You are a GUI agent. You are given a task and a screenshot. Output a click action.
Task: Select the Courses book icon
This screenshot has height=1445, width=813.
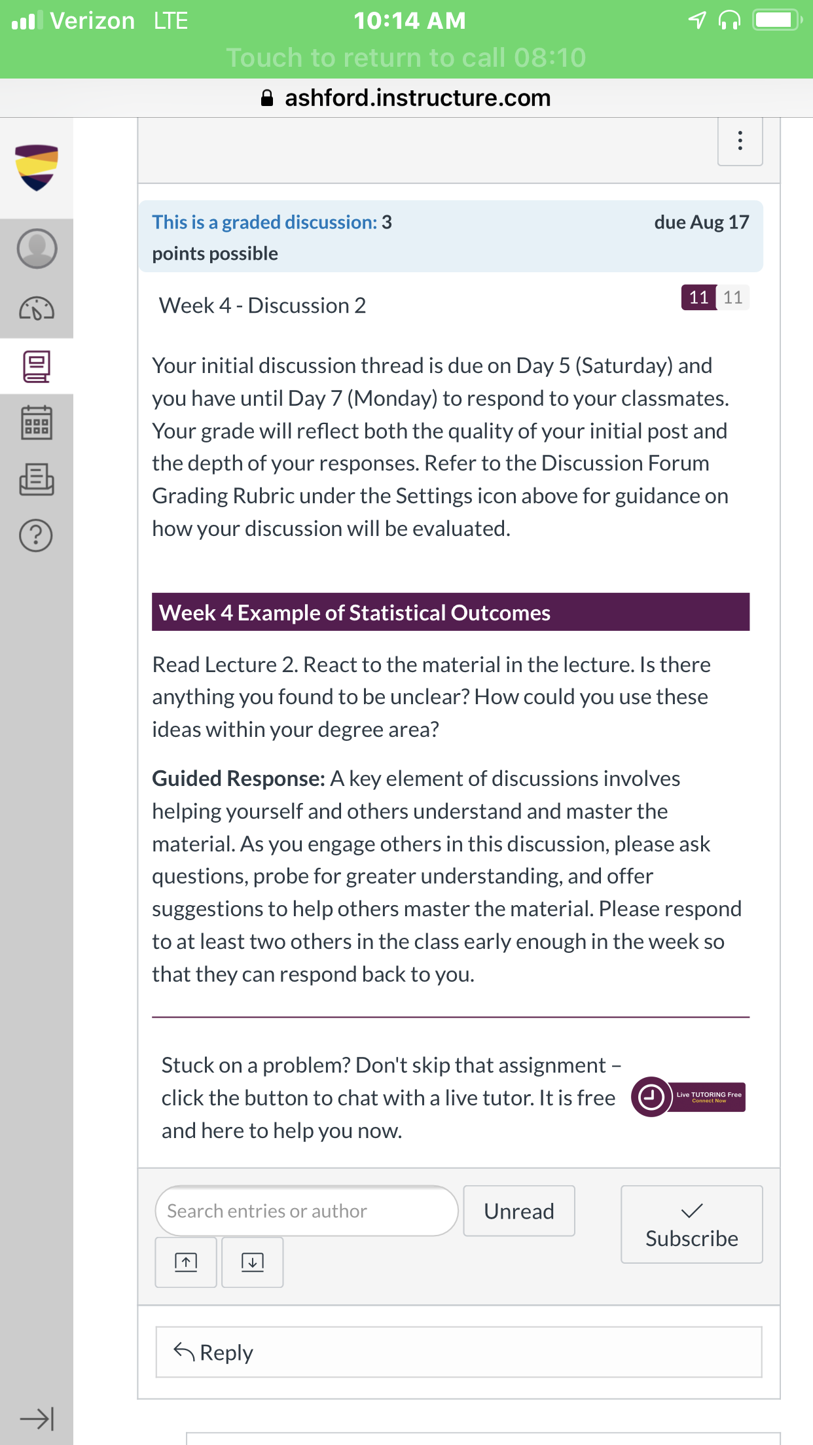[37, 366]
